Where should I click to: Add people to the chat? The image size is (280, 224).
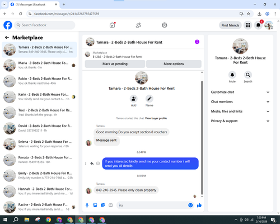133,99
